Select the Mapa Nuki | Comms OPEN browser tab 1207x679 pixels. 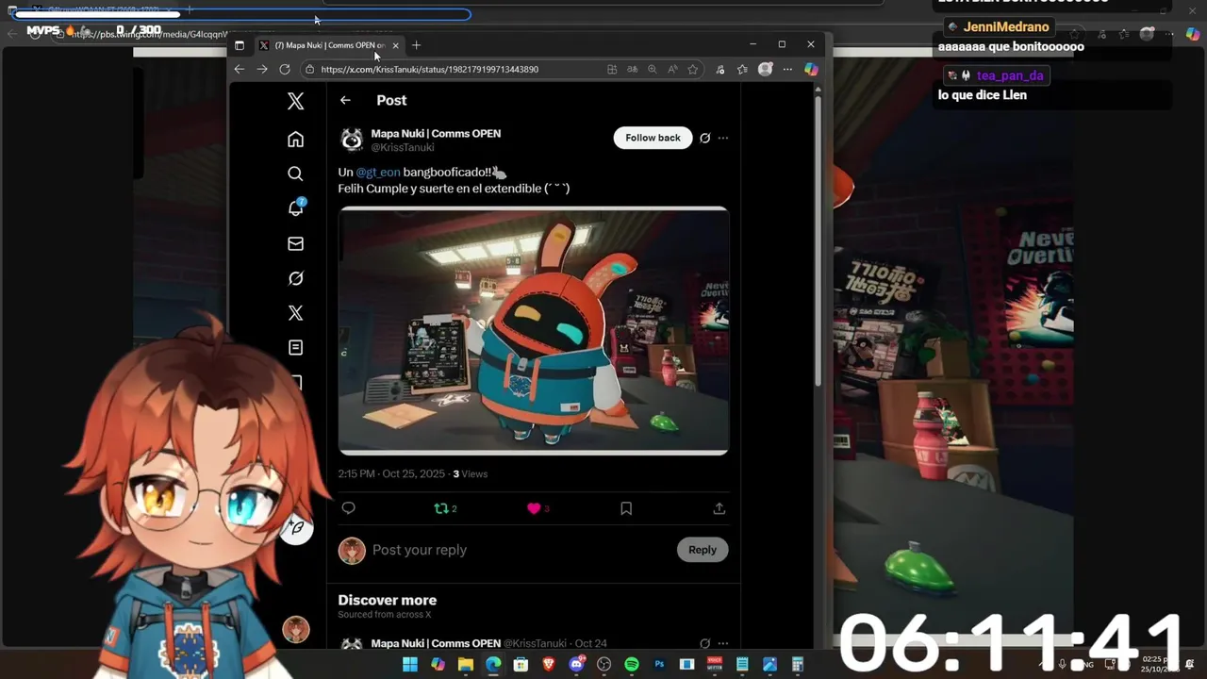(x=329, y=45)
